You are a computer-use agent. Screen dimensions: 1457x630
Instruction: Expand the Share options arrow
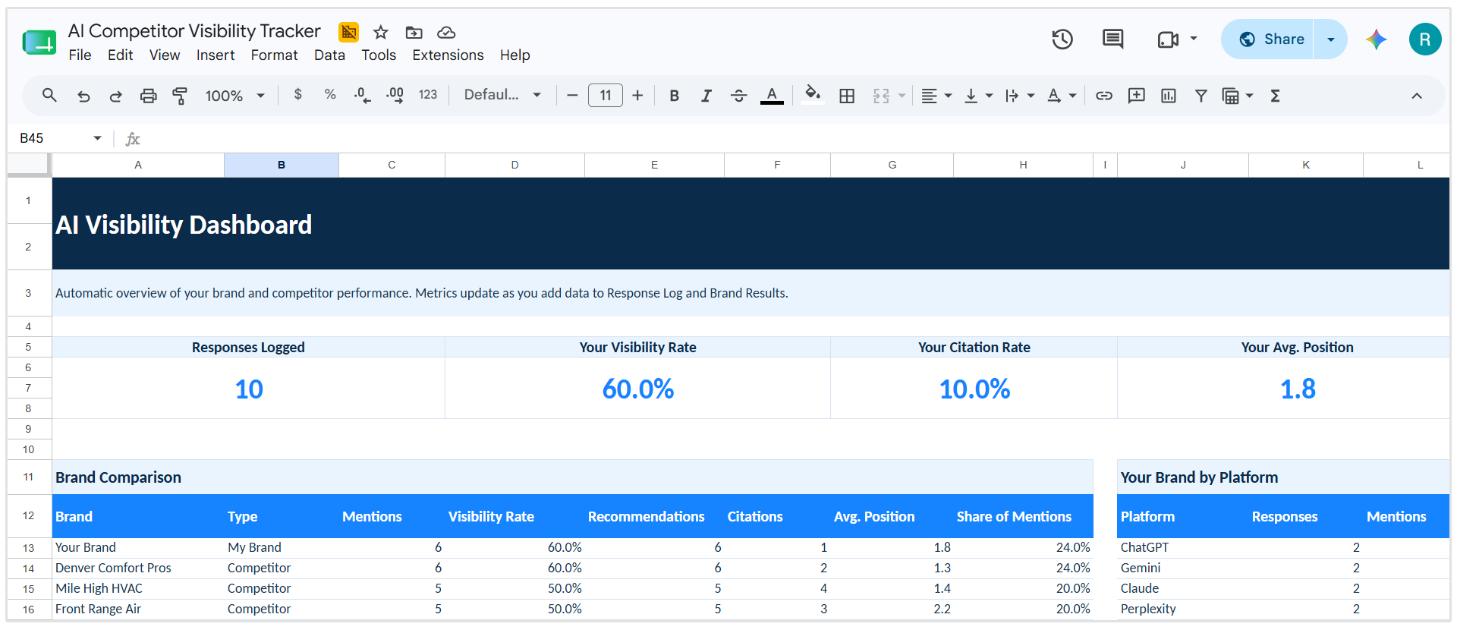(x=1330, y=39)
